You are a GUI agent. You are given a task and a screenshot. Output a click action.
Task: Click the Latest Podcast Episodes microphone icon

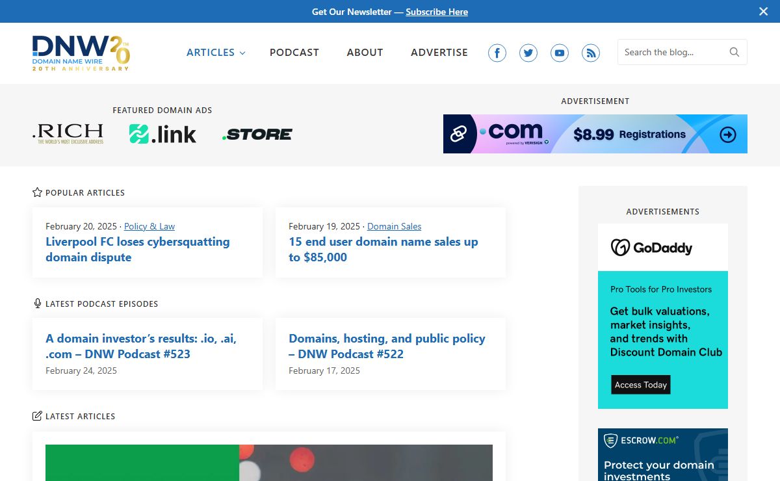pos(37,304)
